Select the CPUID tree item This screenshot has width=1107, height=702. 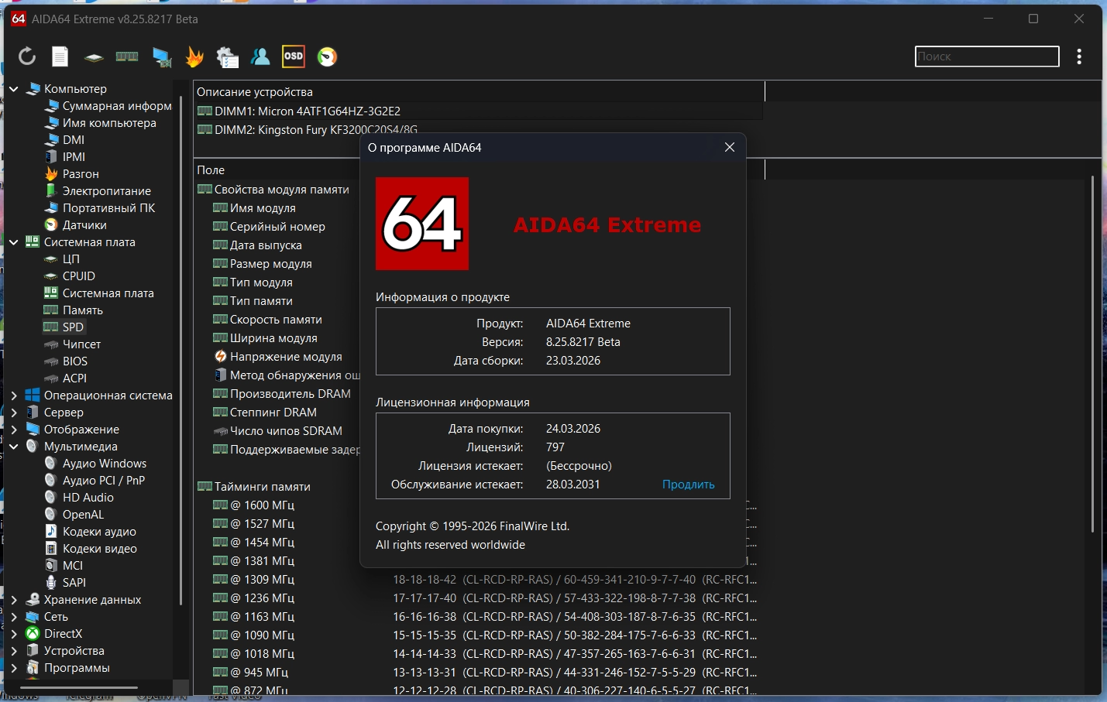[x=78, y=276]
